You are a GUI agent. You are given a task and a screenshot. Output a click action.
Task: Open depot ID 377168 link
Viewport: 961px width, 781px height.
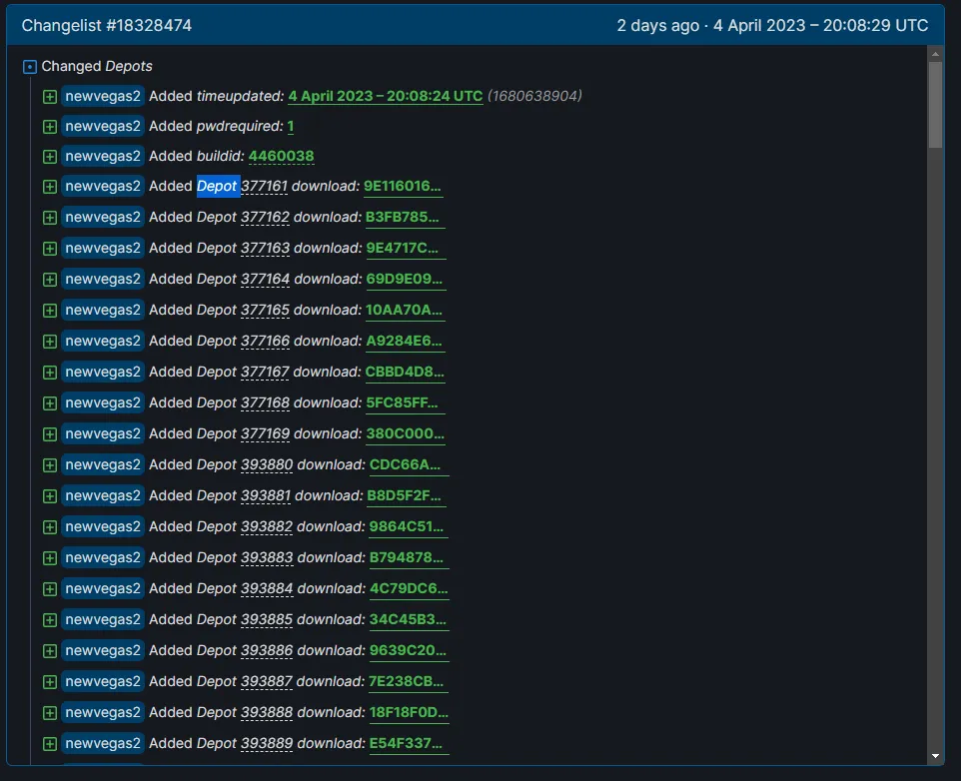(x=265, y=402)
